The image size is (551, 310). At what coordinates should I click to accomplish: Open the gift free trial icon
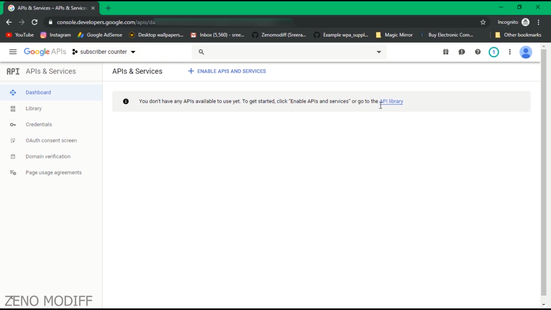[x=446, y=52]
